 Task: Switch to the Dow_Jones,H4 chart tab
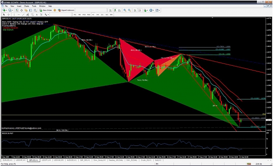pos(100,160)
